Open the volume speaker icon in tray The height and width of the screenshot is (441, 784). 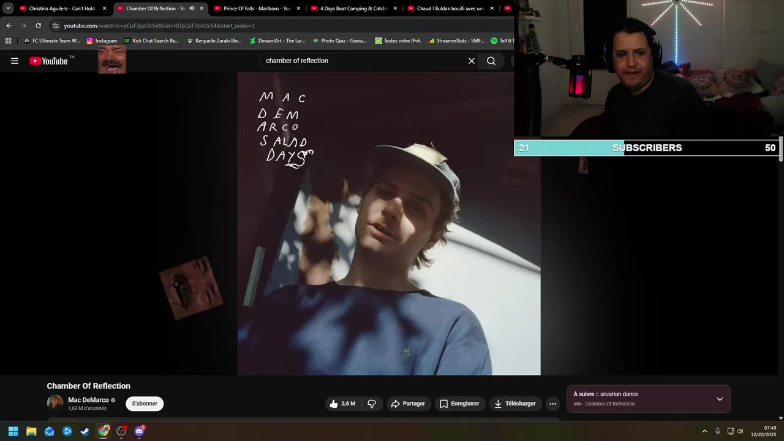pyautogui.click(x=740, y=431)
